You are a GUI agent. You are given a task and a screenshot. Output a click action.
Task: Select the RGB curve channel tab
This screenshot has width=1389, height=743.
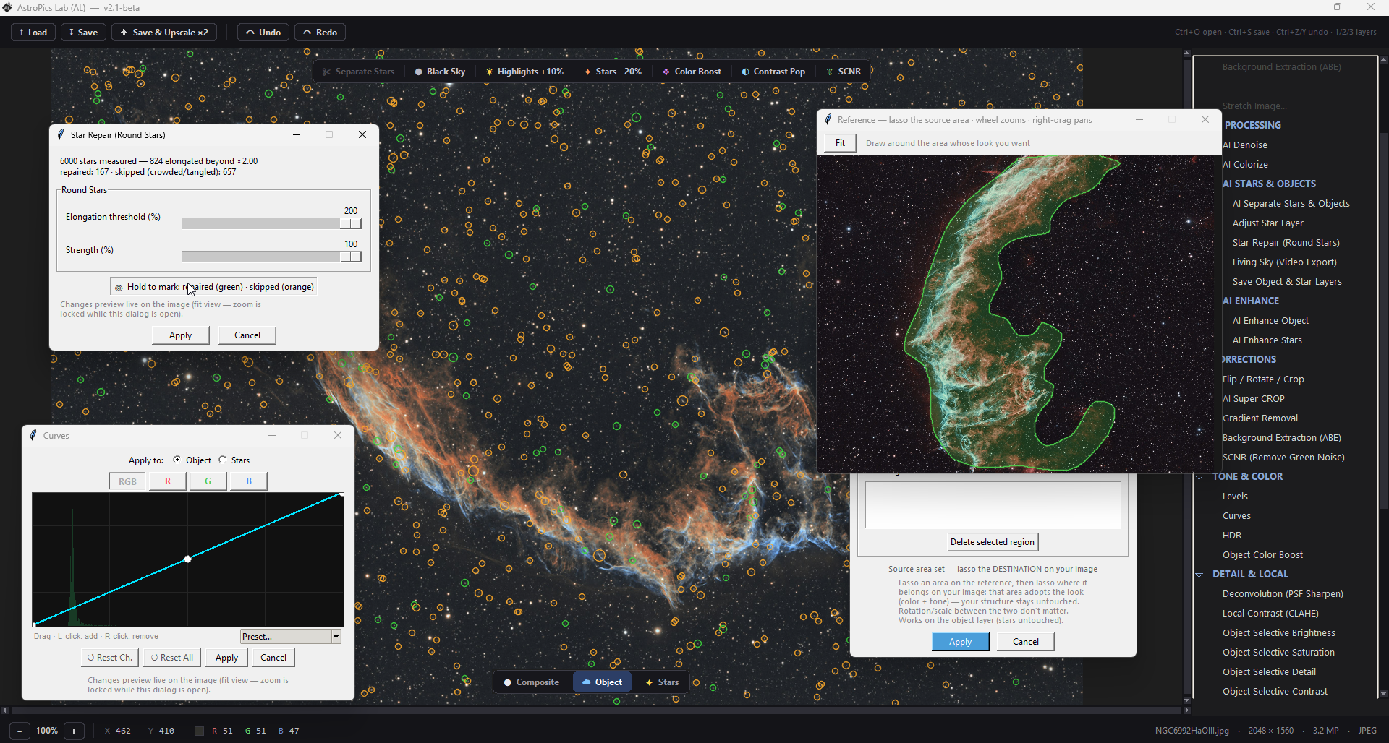127,481
